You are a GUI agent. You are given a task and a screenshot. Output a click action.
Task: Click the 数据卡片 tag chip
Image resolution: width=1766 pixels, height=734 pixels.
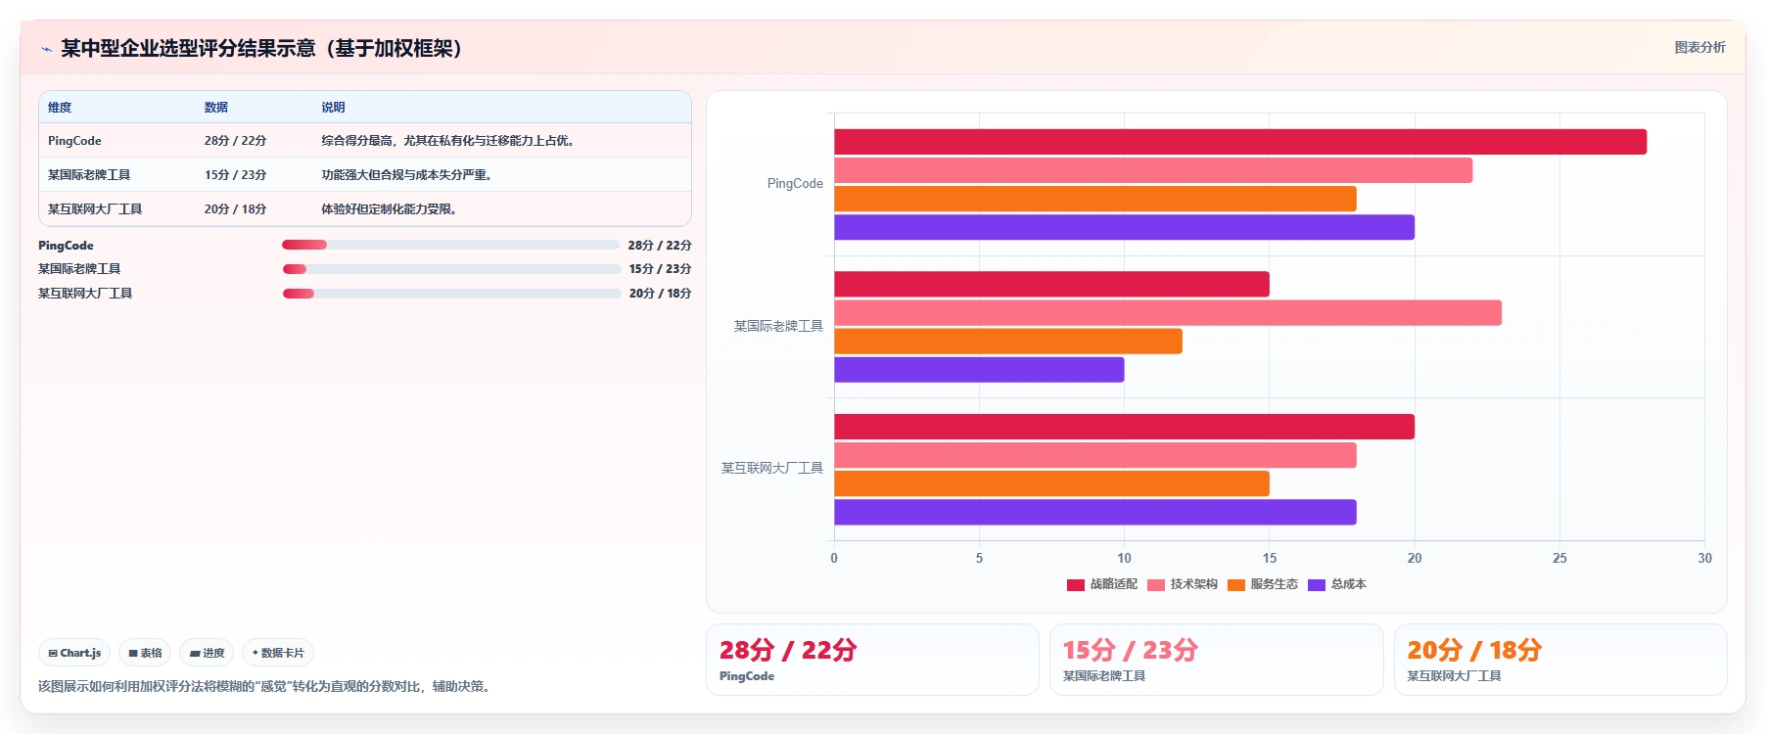pos(278,653)
